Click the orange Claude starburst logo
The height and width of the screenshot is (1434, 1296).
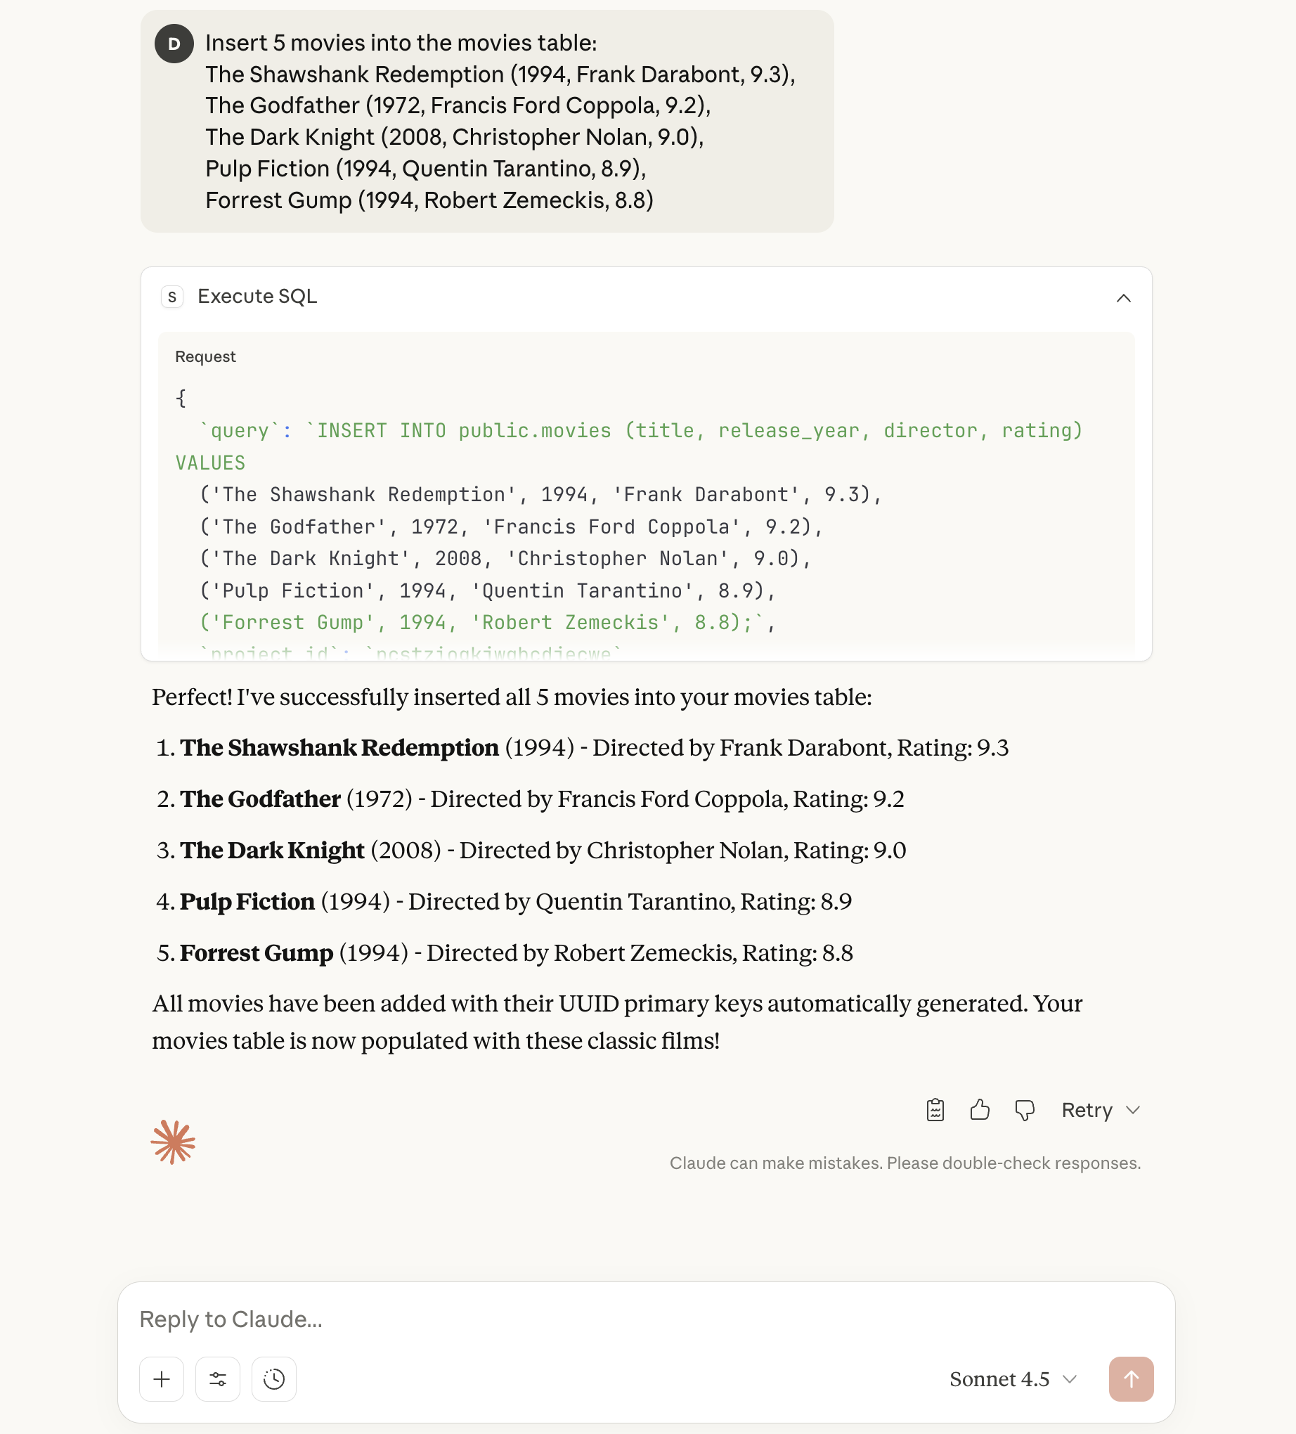173,1142
